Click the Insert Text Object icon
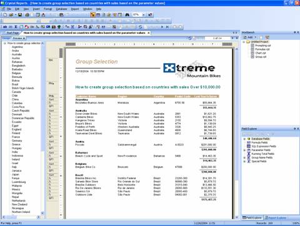300x226 pixels. [x=5, y=27]
